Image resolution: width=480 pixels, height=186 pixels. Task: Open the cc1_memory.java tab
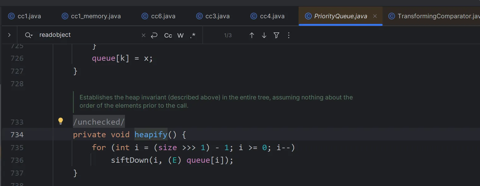91,16
